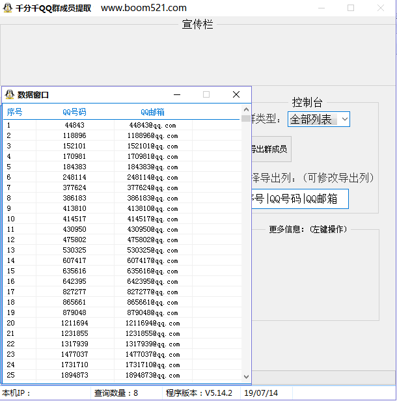Select QQ number 44843 in row 1
The image size is (397, 401).
[x=74, y=125]
